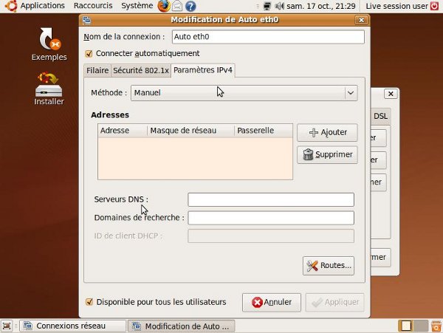Toggle Disponible pour tous les utilisateurs
The height and width of the screenshot is (333, 443).
click(89, 302)
